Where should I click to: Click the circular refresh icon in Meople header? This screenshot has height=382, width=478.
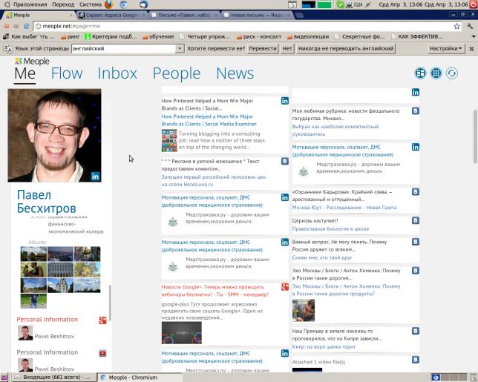(x=452, y=73)
